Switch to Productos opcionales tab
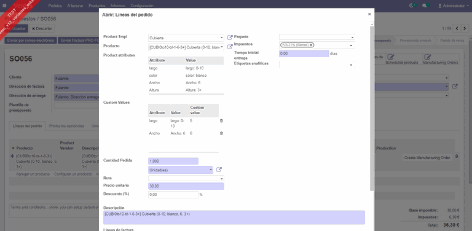 tap(67, 127)
